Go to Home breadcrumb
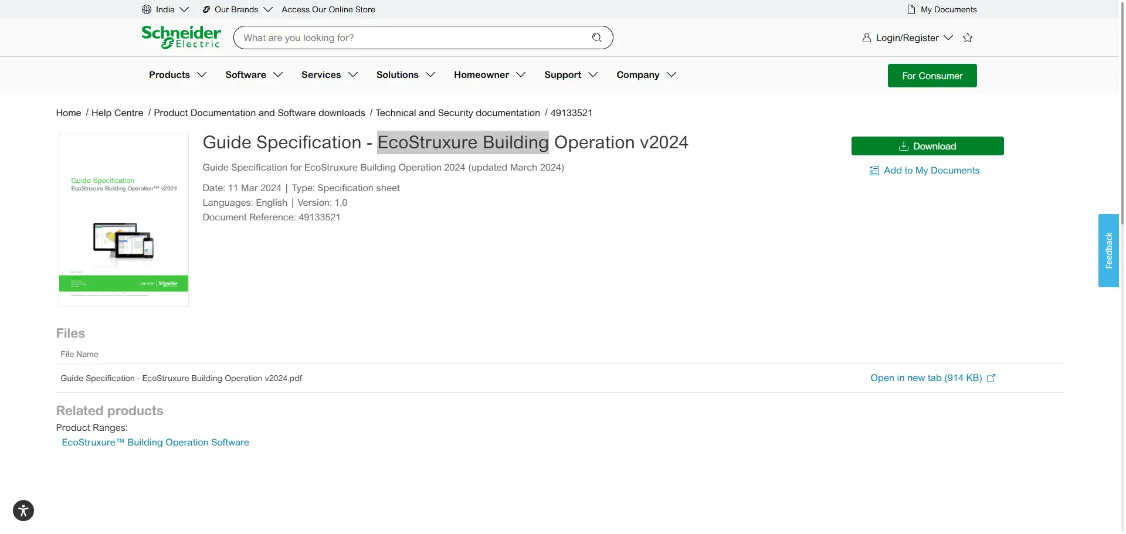 69,113
